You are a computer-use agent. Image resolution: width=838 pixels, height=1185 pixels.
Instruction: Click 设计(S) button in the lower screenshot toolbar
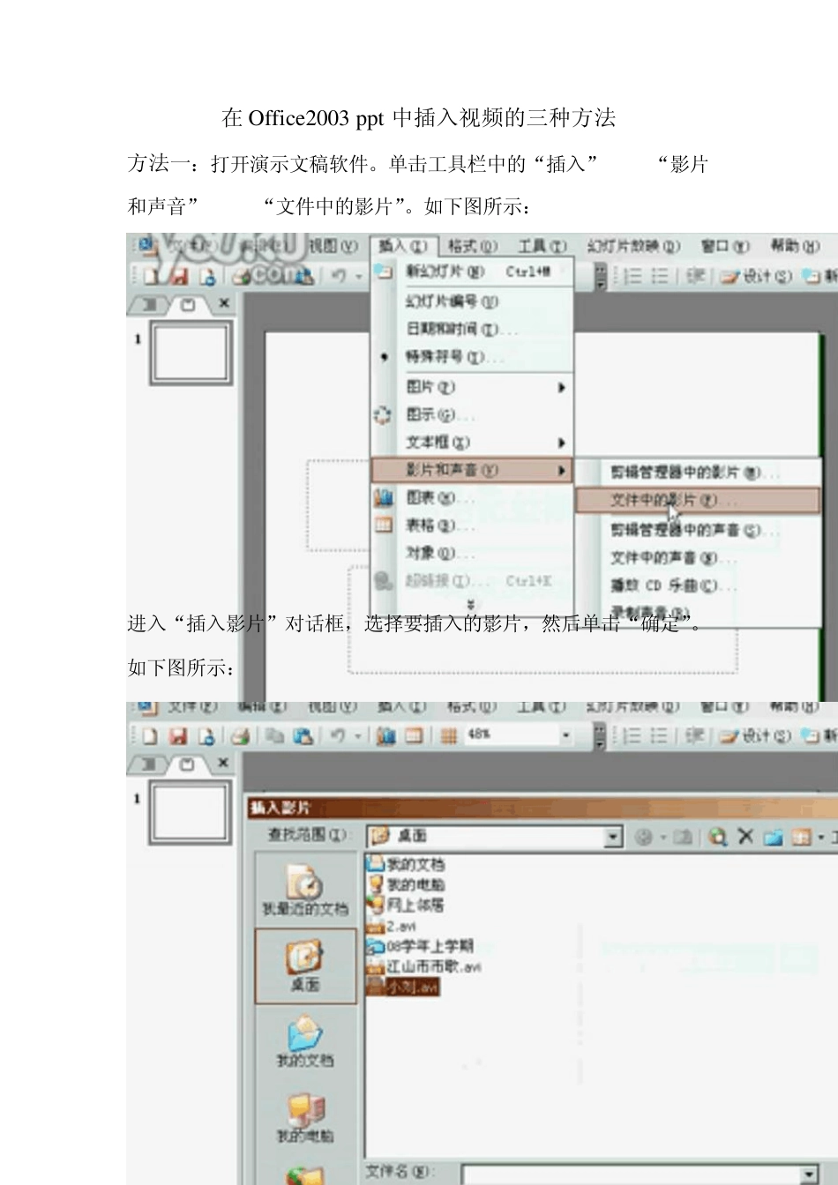tap(755, 735)
